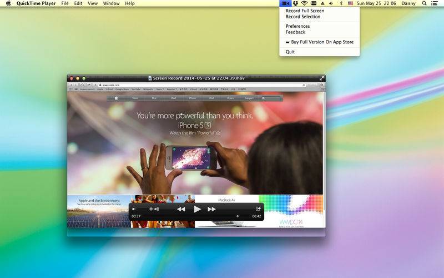444x278 pixels.
Task: Mute using the low-volume speaker icon
Action: (134, 210)
